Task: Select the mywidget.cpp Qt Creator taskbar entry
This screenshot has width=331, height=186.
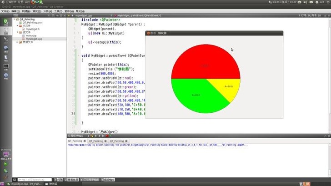Action: [24, 184]
